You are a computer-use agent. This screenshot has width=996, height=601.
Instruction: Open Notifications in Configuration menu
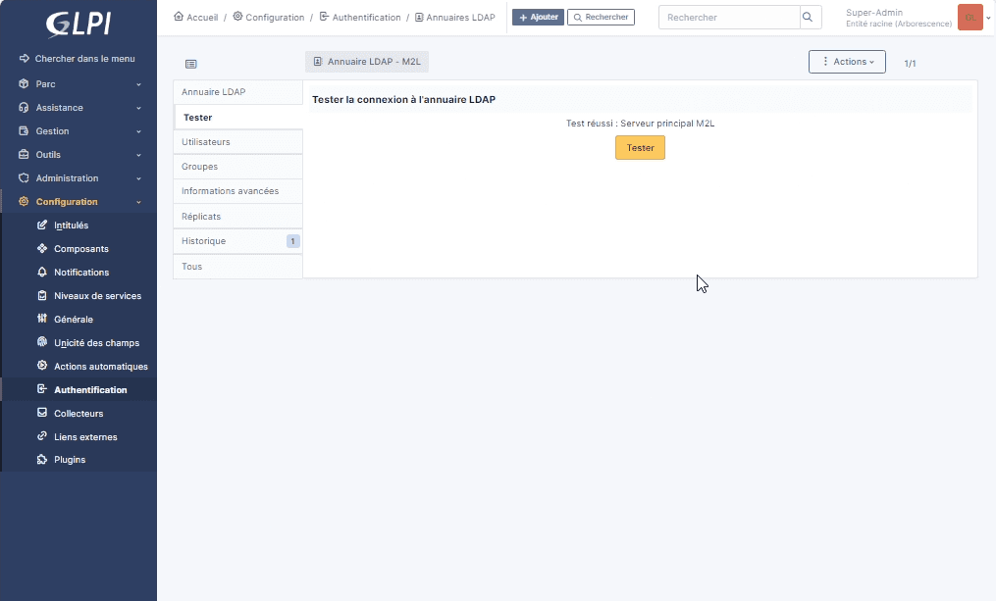coord(80,273)
